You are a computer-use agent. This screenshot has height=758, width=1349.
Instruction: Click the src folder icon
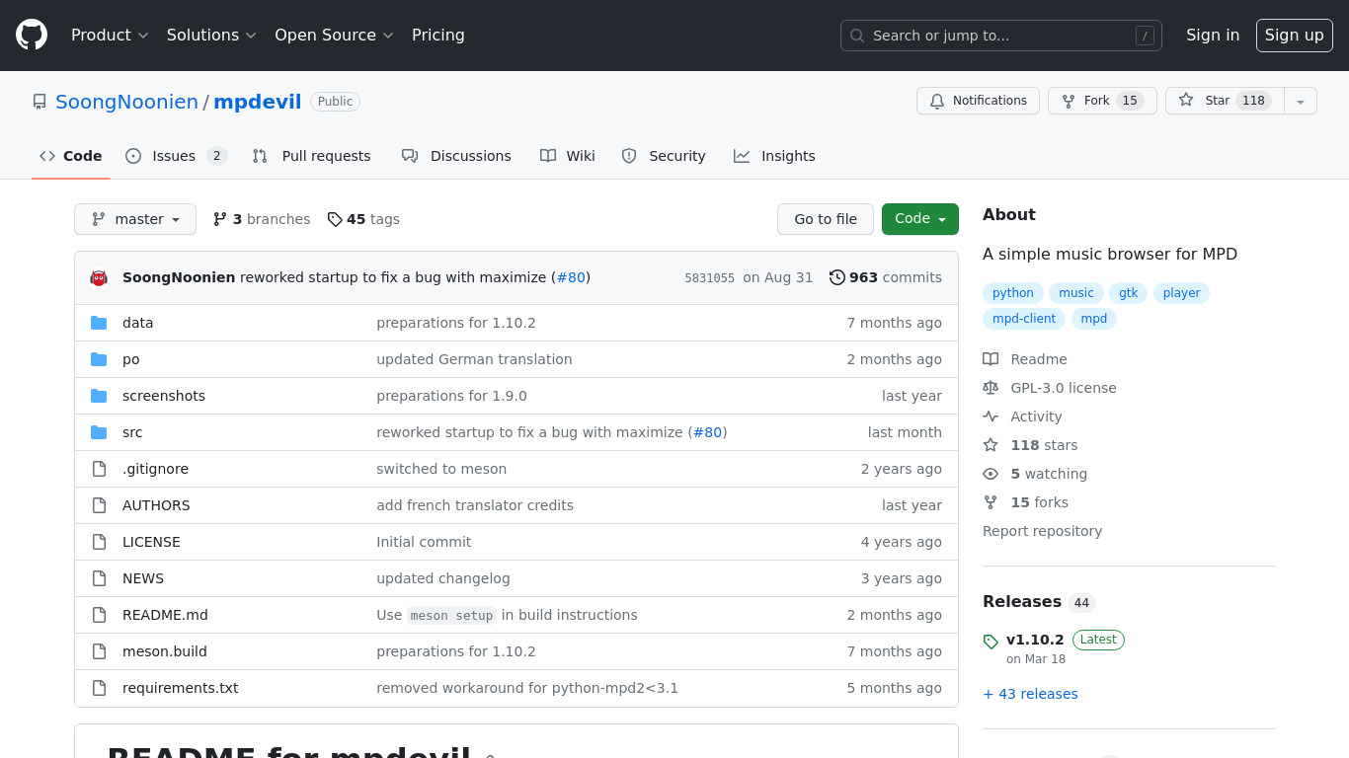pyautogui.click(x=99, y=432)
